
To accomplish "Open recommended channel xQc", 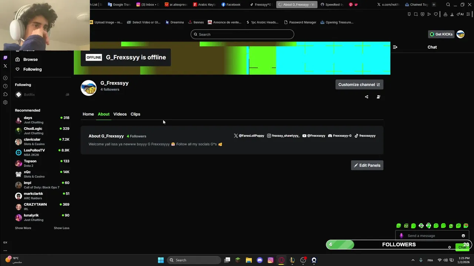I will (42, 174).
